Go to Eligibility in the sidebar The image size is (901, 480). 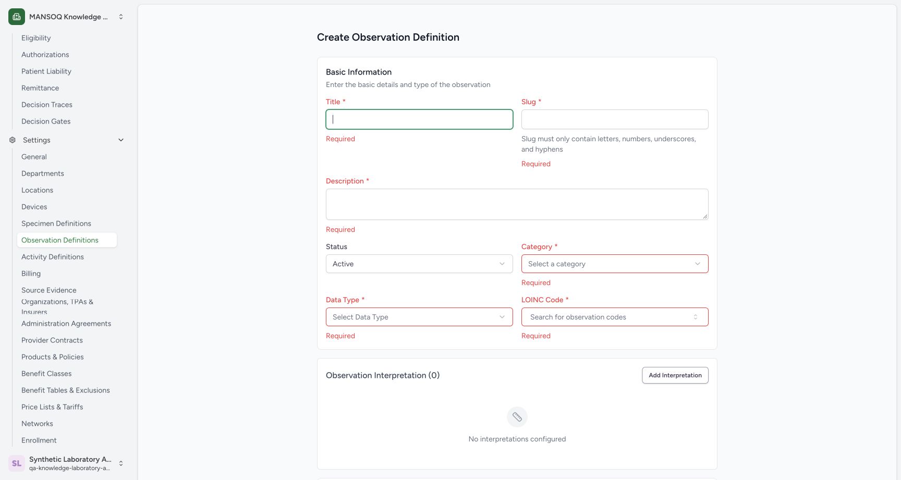click(36, 38)
